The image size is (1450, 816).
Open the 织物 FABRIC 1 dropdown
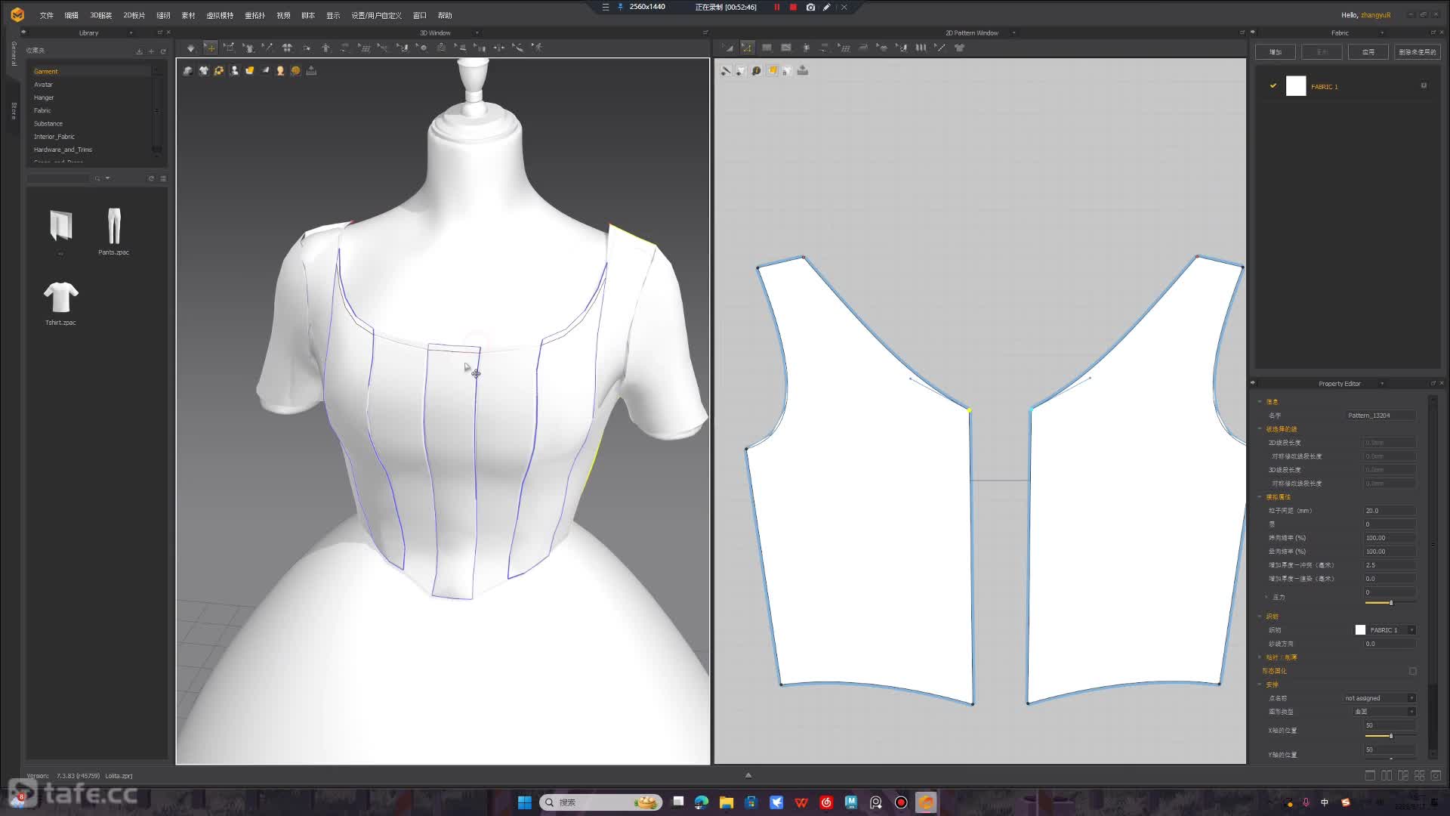(x=1411, y=630)
